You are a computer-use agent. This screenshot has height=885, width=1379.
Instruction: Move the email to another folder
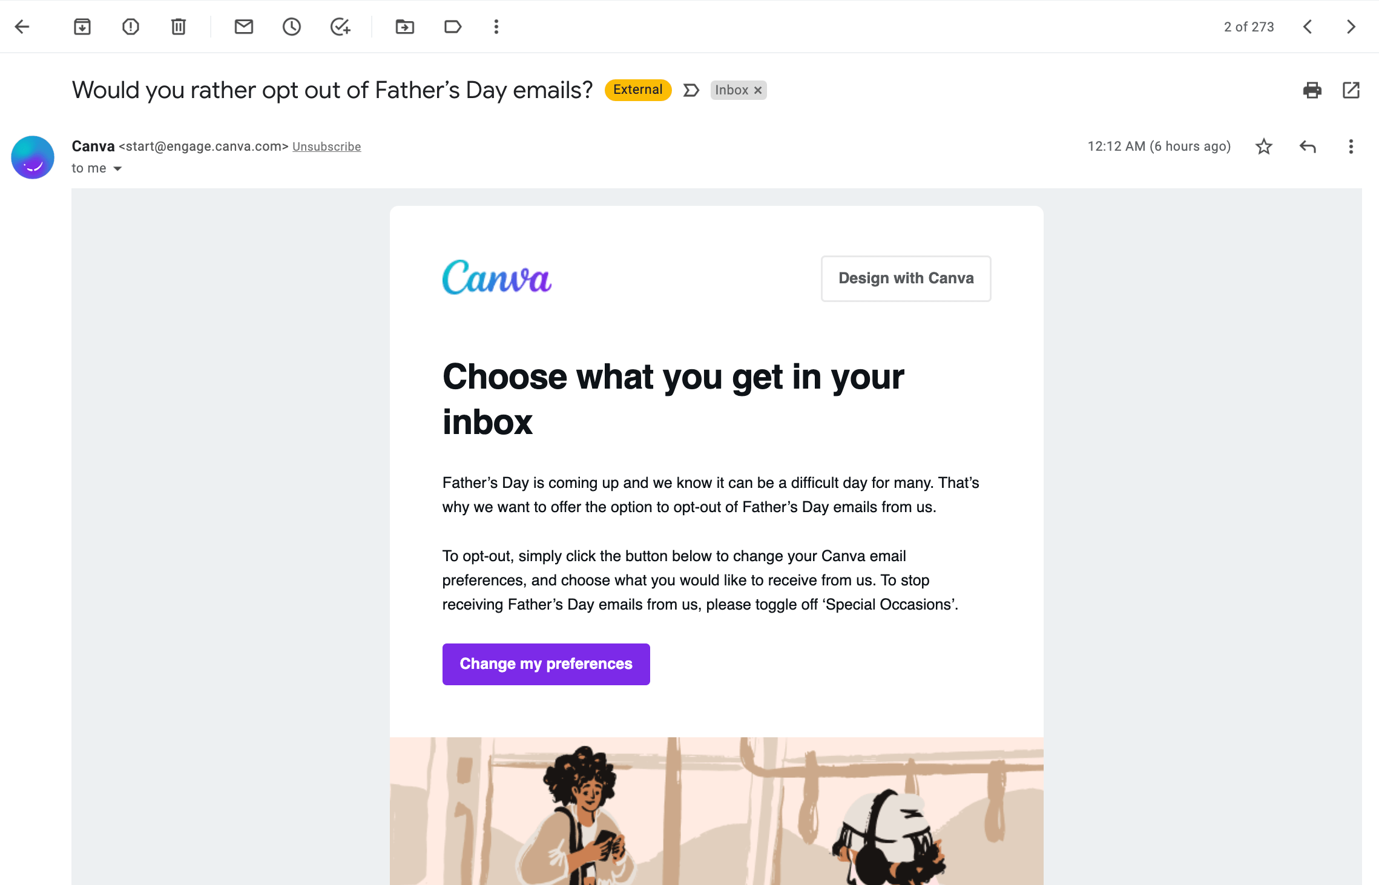click(404, 27)
